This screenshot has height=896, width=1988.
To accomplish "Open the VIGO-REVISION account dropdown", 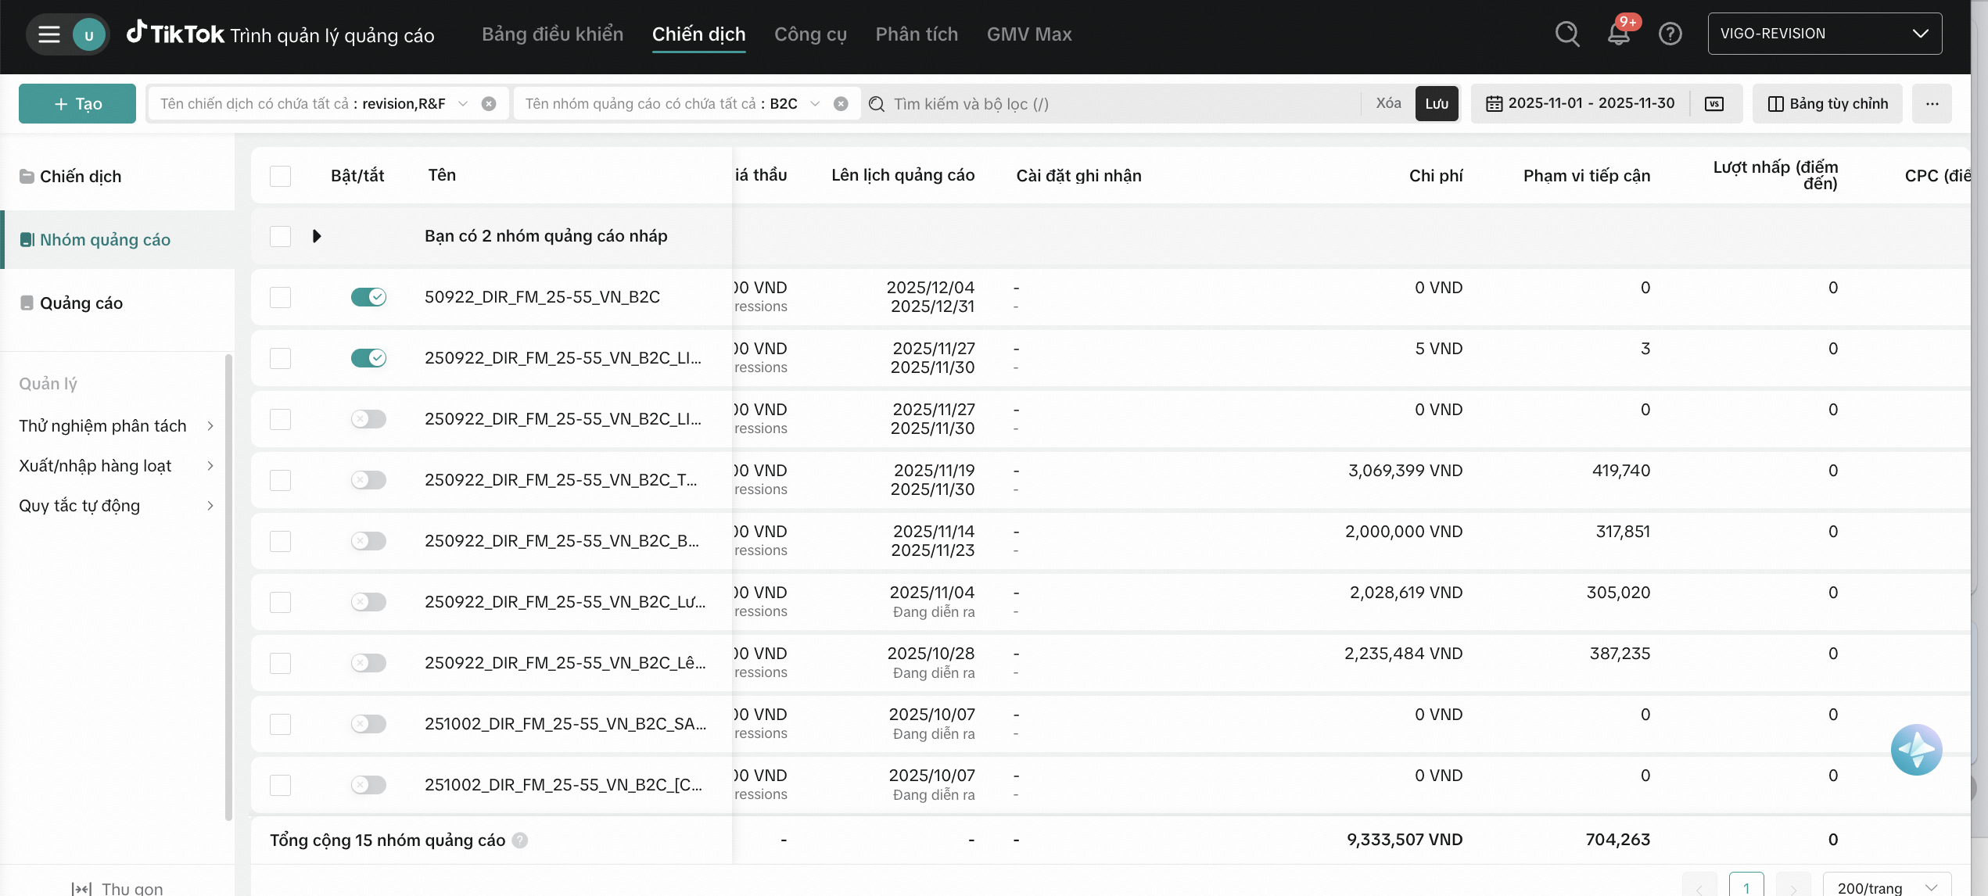I will (x=1824, y=34).
